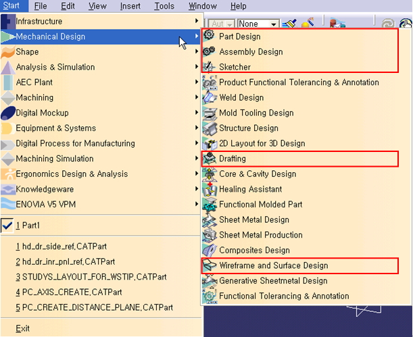The width and height of the screenshot is (413, 337).
Task: Expand the AEC Plant submenu arrow
Action: coord(197,82)
